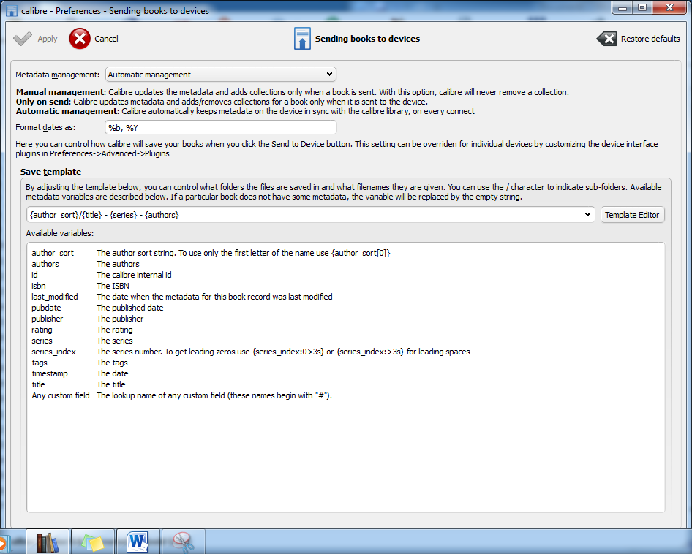
Task: Click the Restore defaults icon
Action: (606, 39)
